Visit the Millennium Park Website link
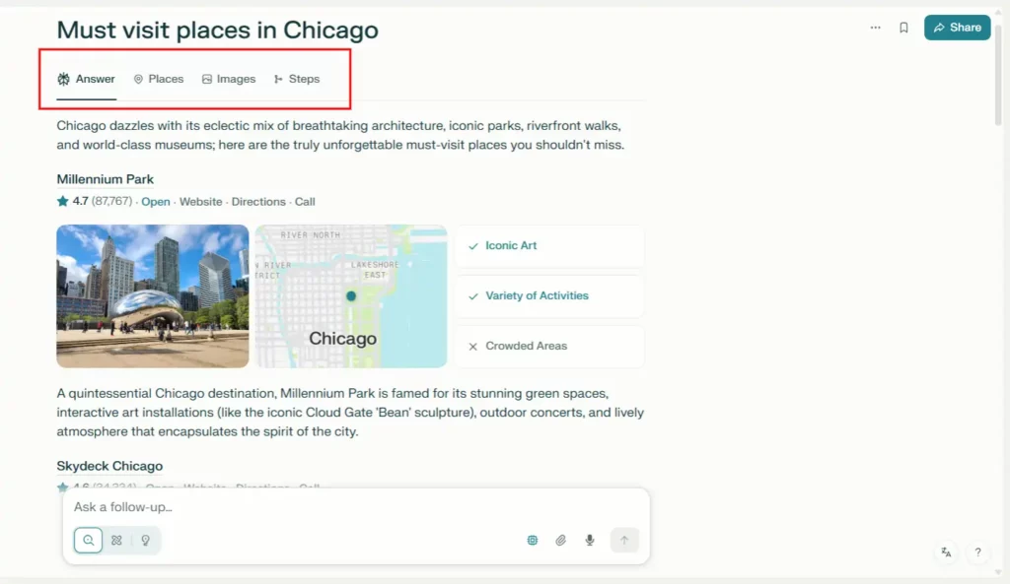Image resolution: width=1010 pixels, height=584 pixels. pos(200,202)
